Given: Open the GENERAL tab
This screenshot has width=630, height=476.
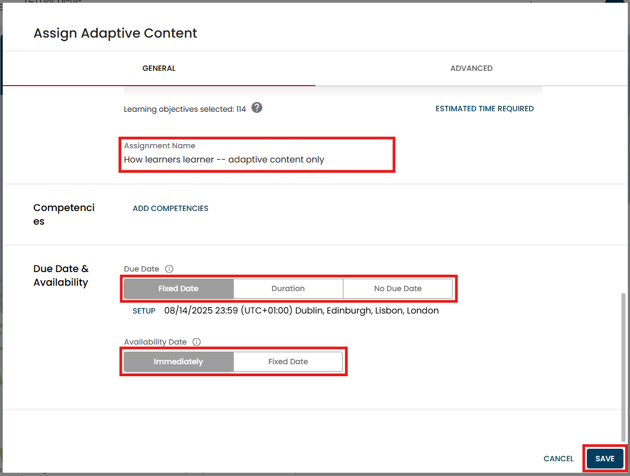Looking at the screenshot, I should [159, 68].
